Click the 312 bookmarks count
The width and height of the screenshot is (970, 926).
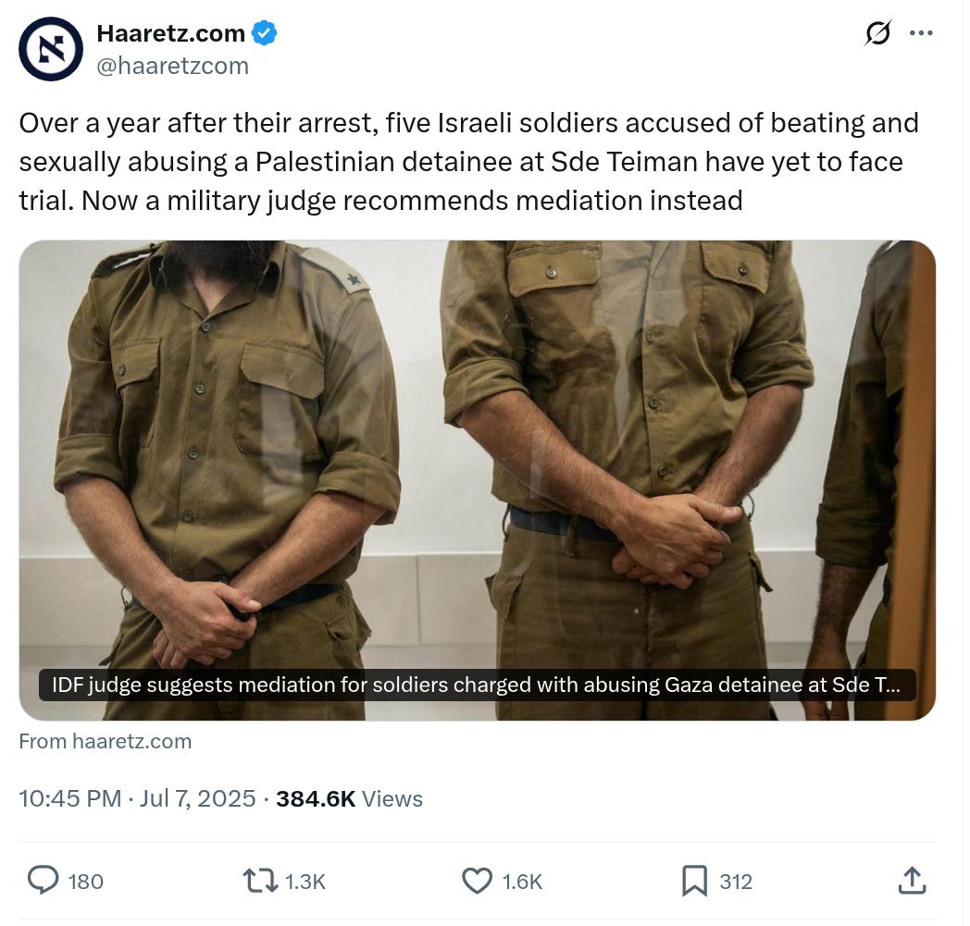[736, 882]
